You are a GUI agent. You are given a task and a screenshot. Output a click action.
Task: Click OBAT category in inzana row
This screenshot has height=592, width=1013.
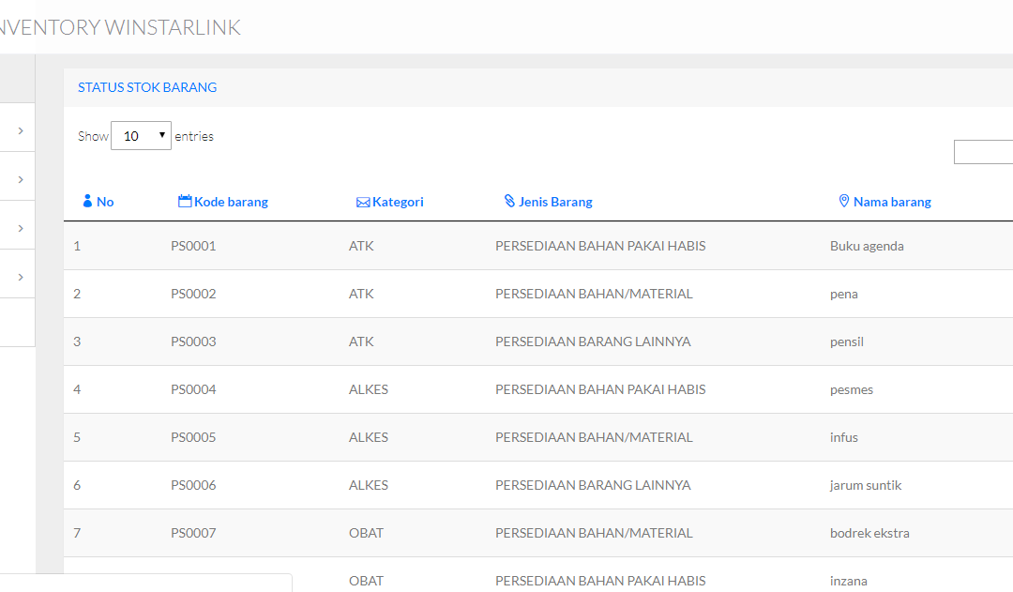click(x=366, y=581)
